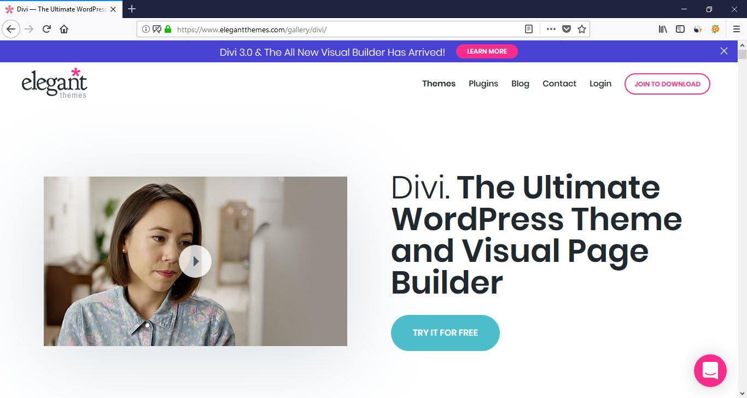Click the Try It For Free button
Viewport: 747px width, 398px height.
tap(445, 332)
